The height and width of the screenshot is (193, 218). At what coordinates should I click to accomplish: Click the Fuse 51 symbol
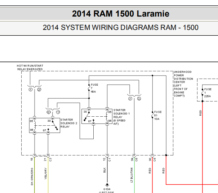coord(152,115)
